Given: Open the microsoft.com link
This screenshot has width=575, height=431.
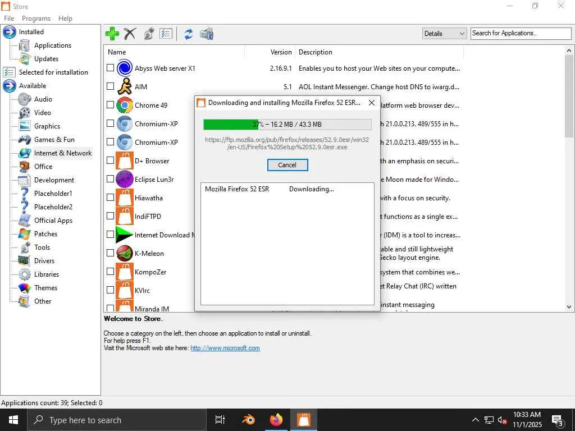Looking at the screenshot, I should click(x=225, y=348).
